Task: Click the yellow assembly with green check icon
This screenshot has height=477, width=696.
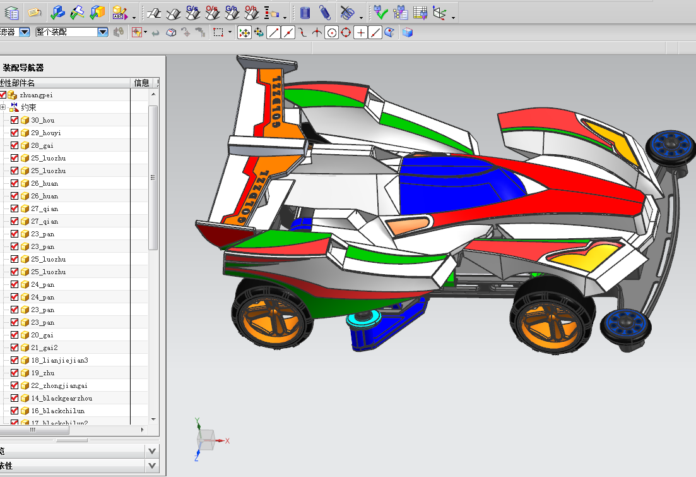Action: point(97,13)
